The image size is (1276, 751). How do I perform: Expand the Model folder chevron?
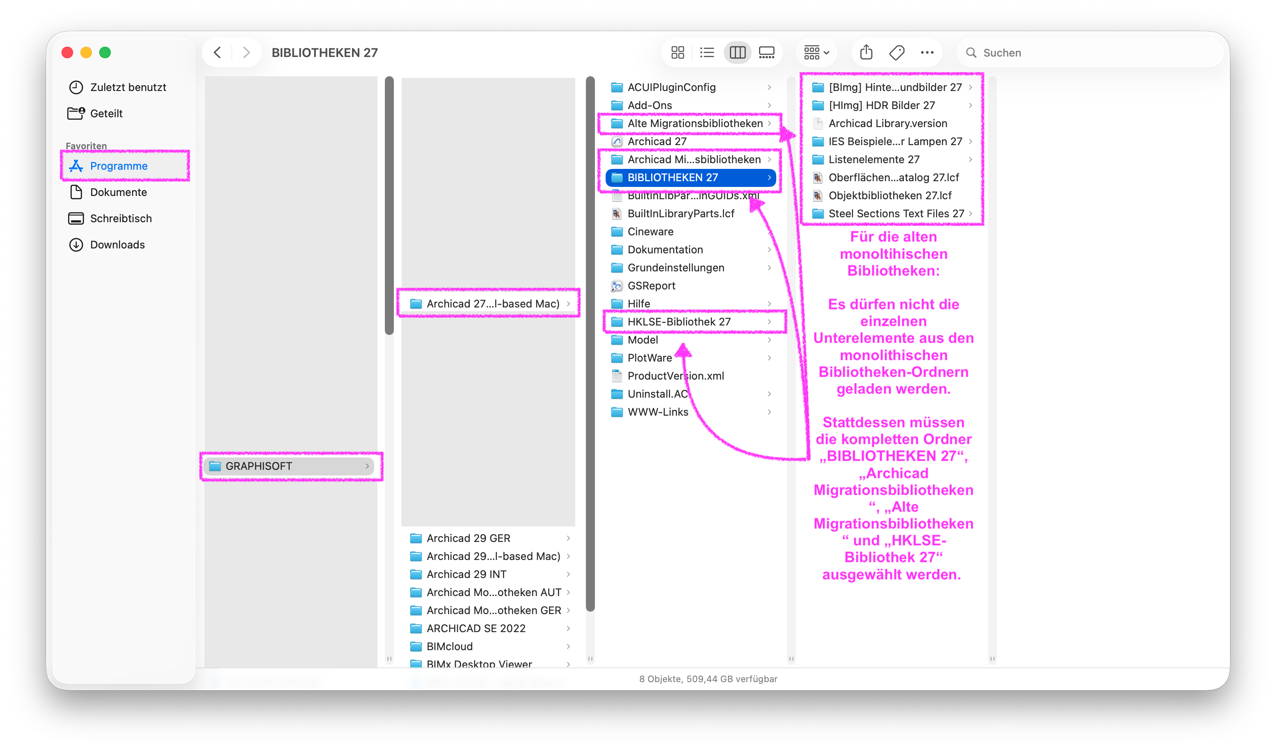coord(770,340)
